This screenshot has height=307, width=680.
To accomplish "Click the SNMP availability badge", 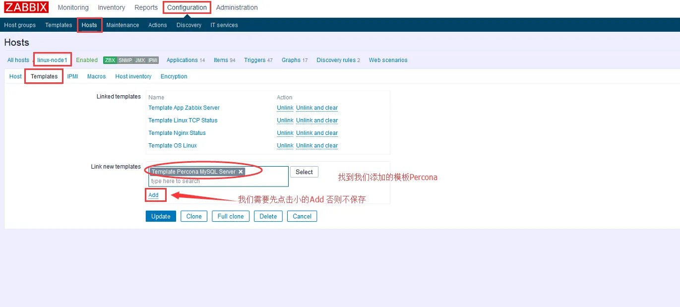I will tap(125, 60).
